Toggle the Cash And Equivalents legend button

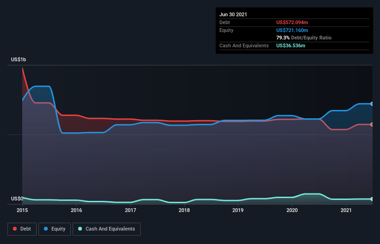click(x=106, y=229)
